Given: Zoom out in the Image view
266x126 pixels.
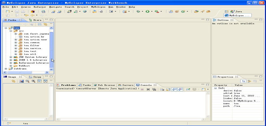Looking at the screenshot, I should point(27,81).
